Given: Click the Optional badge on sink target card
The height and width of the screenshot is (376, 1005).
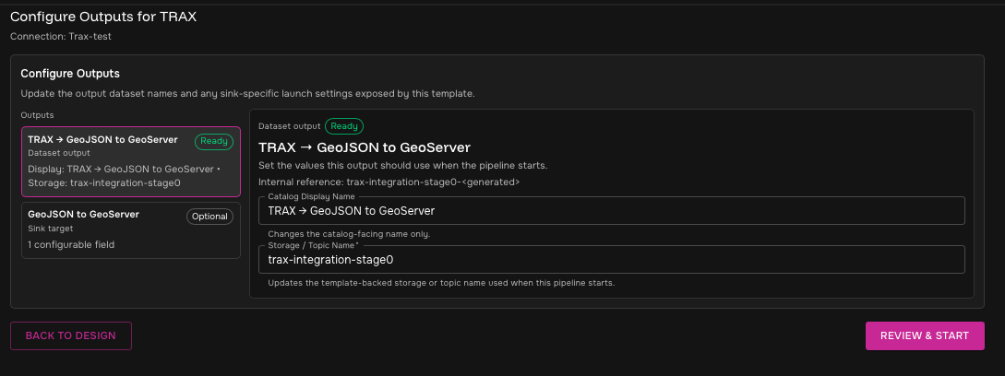Looking at the screenshot, I should [x=210, y=217].
